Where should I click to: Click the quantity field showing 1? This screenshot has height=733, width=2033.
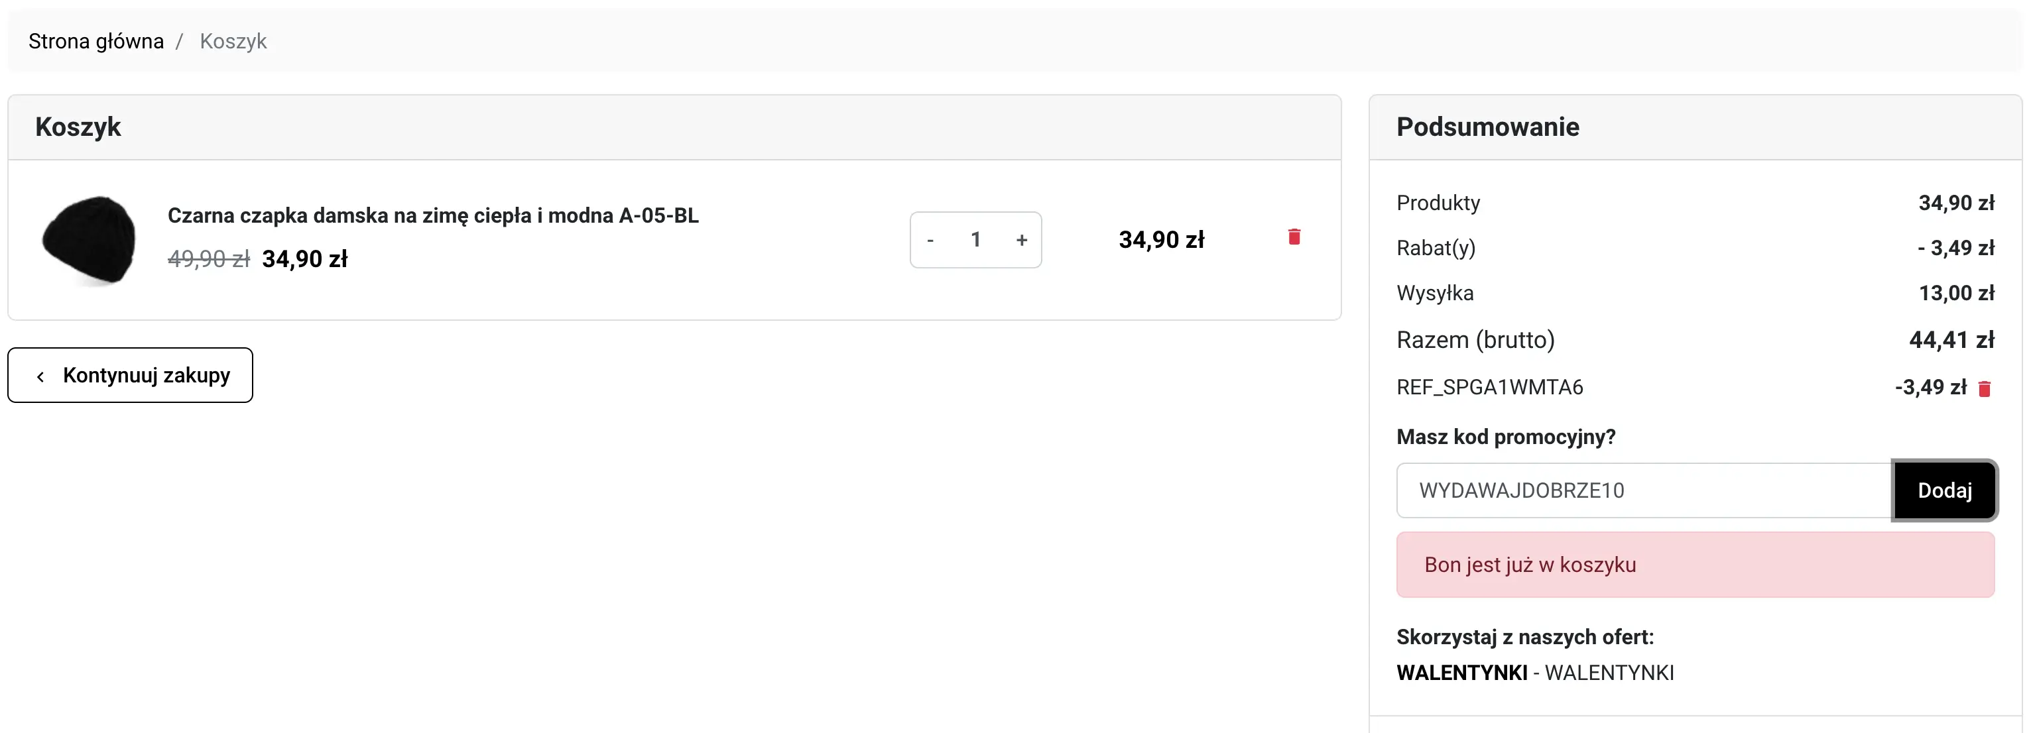[975, 240]
